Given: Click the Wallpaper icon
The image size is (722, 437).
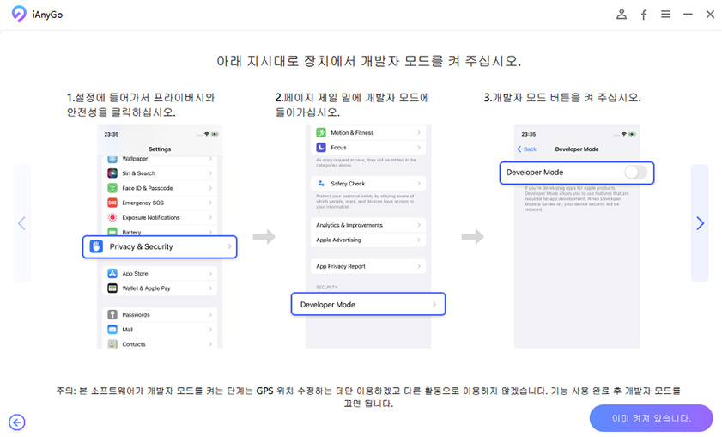Looking at the screenshot, I should (x=112, y=160).
